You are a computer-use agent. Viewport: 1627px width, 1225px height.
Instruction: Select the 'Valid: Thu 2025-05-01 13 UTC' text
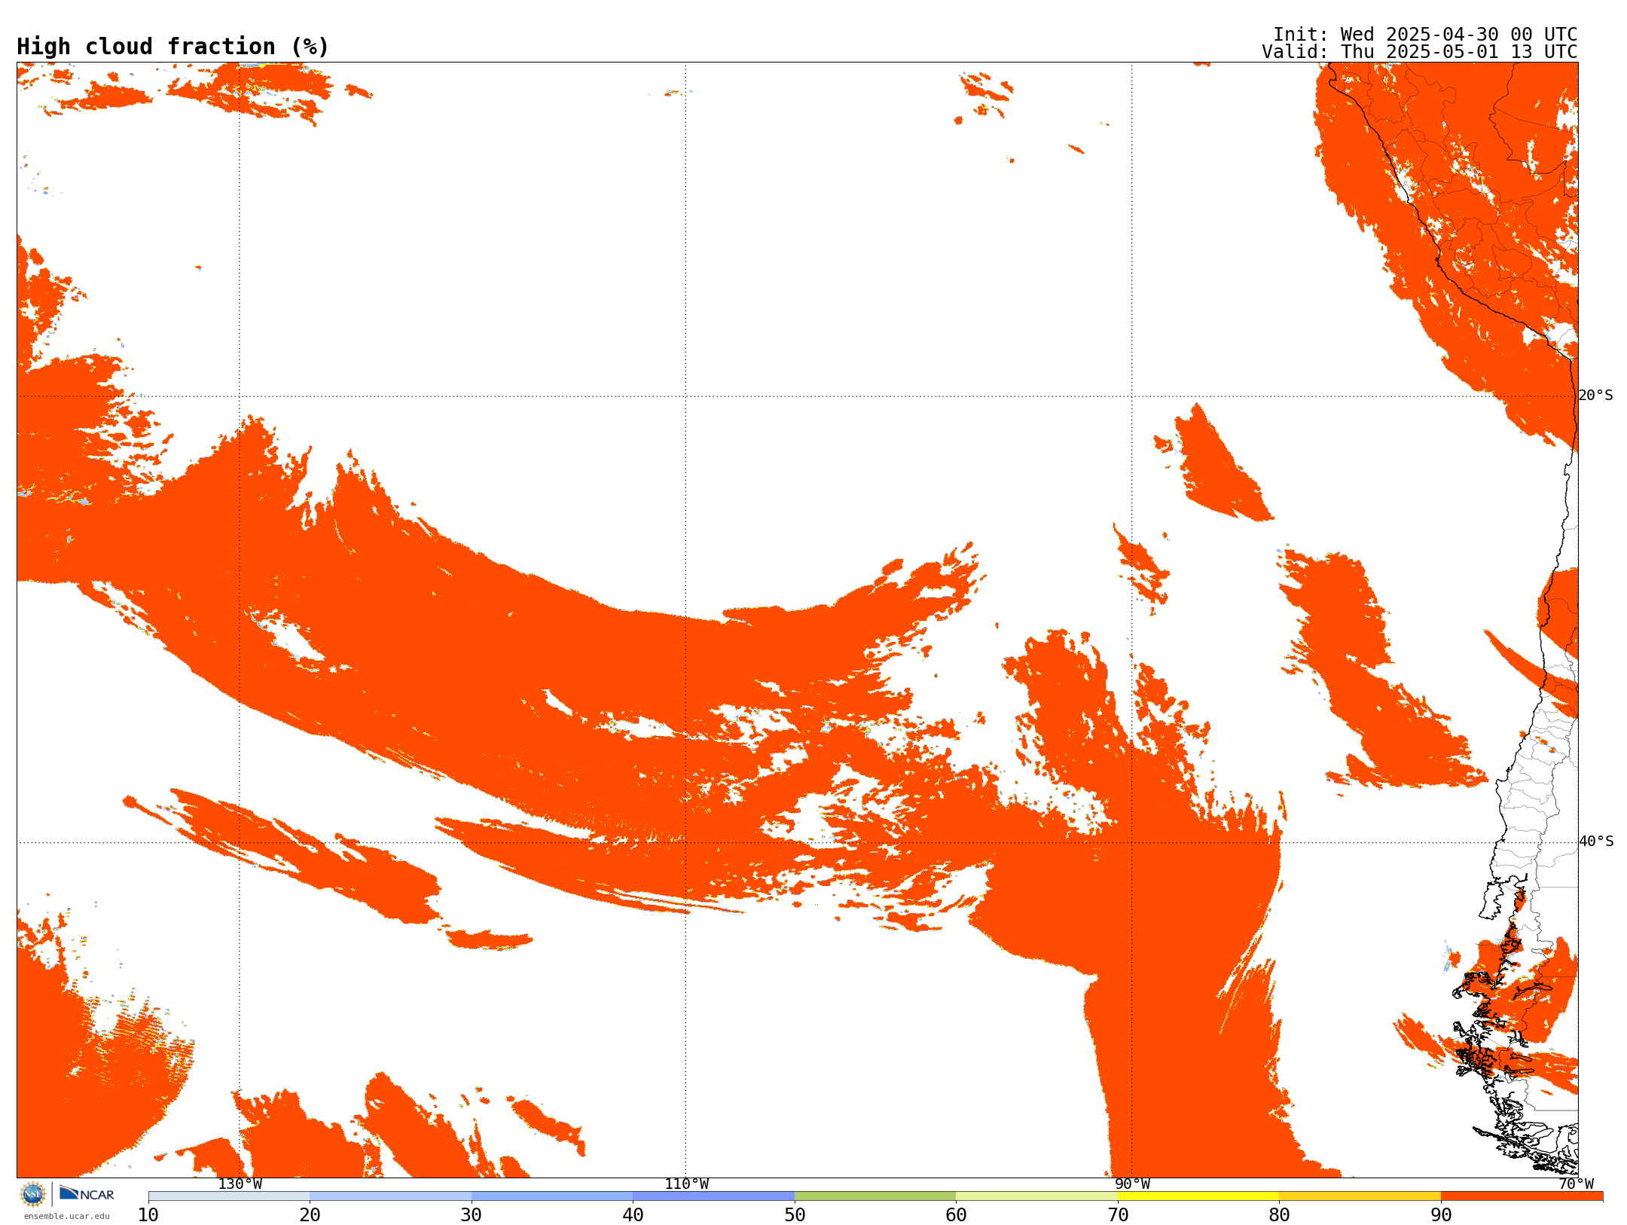1420,52
